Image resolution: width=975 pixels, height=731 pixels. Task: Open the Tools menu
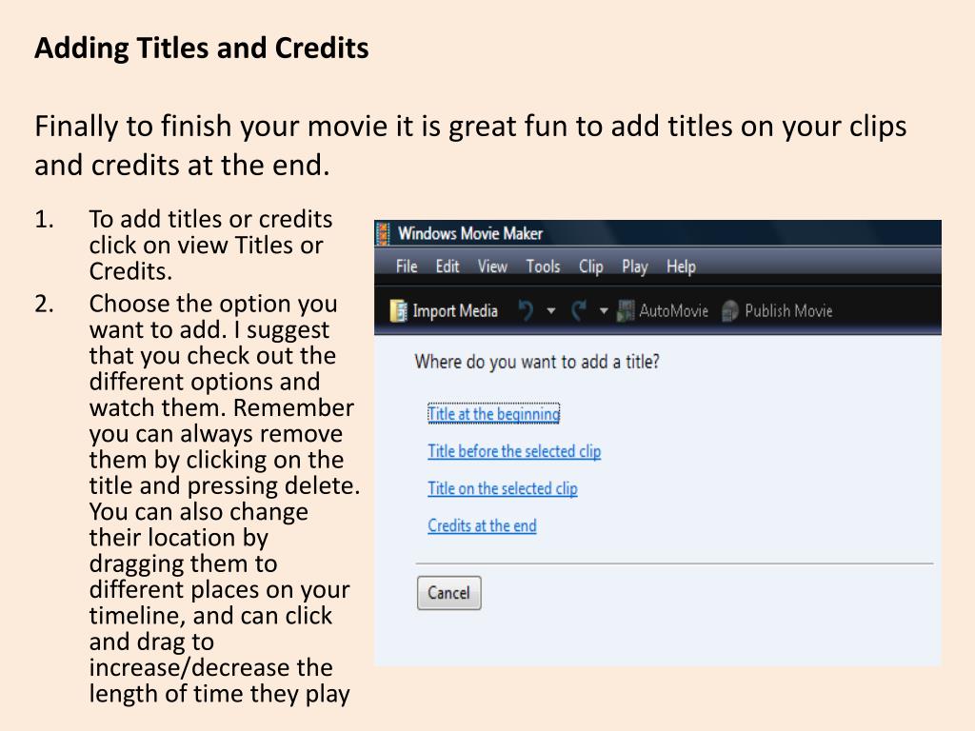pyautogui.click(x=543, y=267)
